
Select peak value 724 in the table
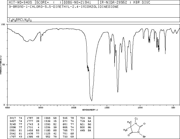(82, 118)
